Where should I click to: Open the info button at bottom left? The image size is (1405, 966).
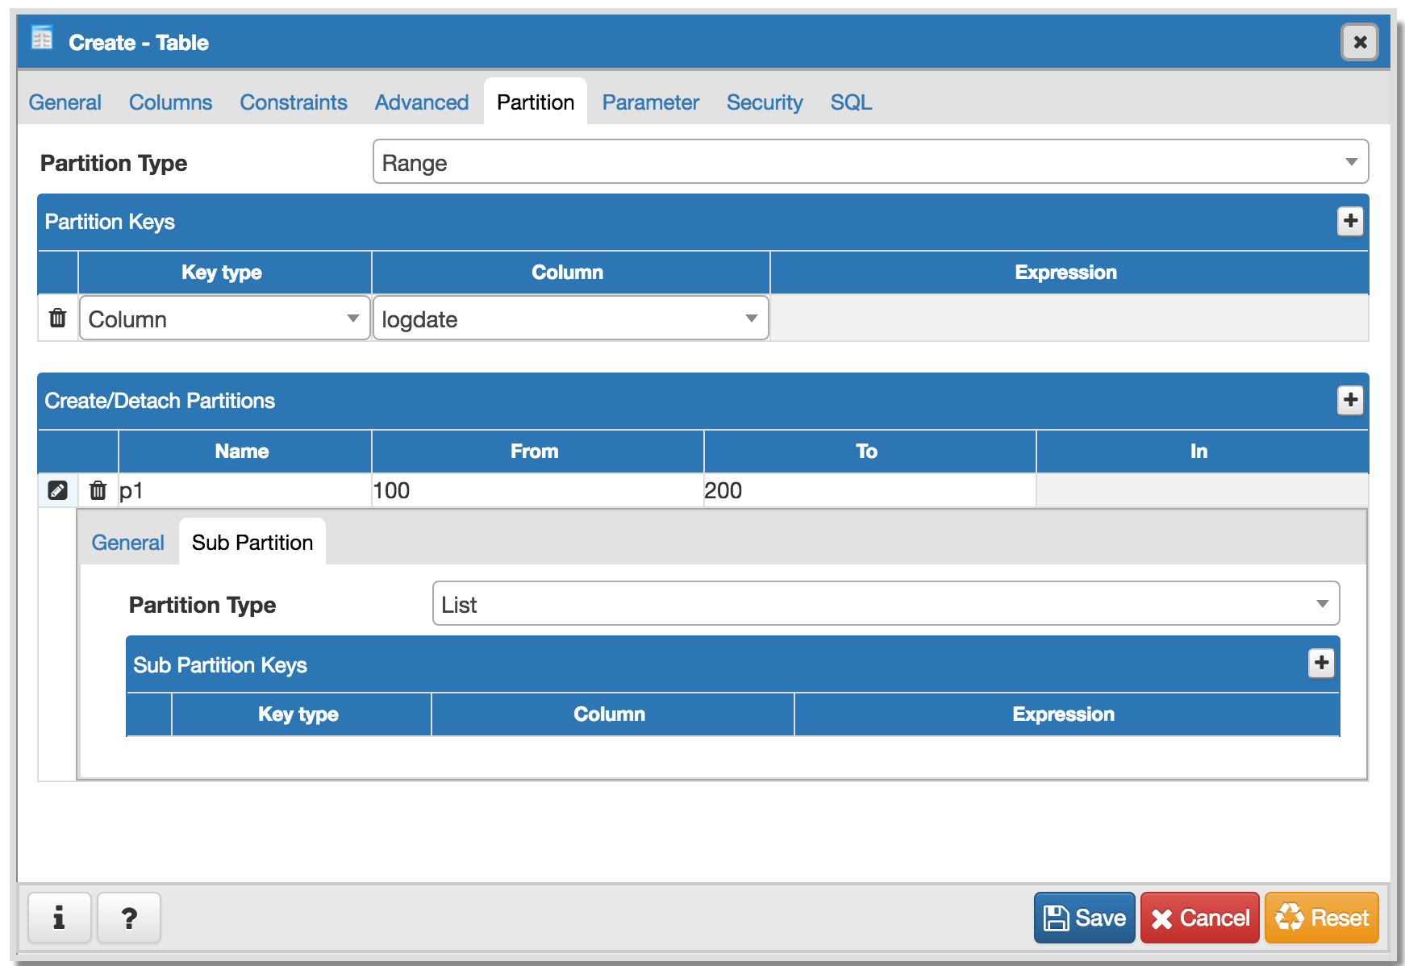click(59, 918)
